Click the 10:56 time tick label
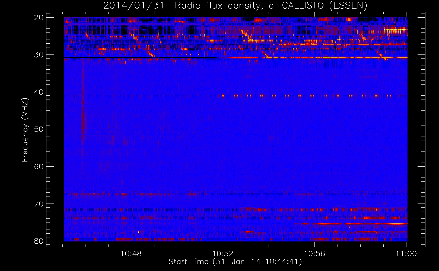The width and height of the screenshot is (439, 271). pyautogui.click(x=314, y=254)
